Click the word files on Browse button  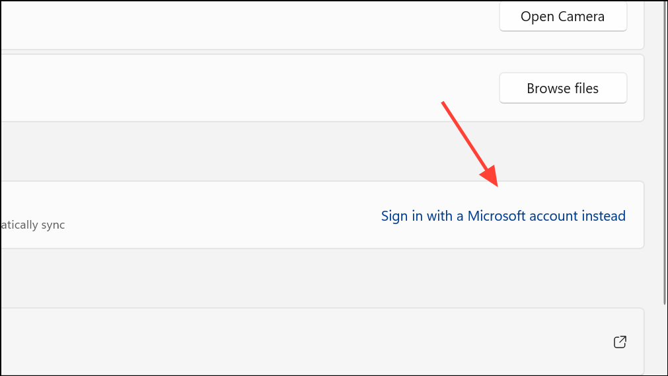[x=587, y=89]
